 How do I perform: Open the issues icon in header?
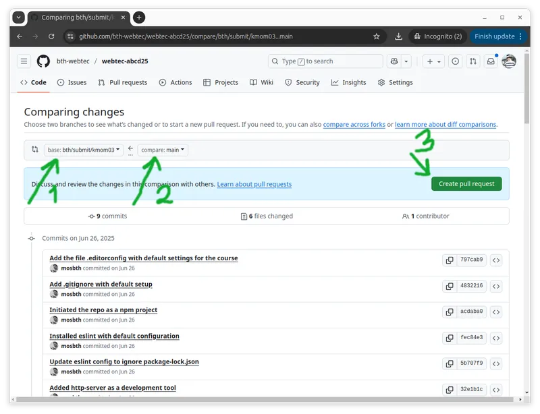(456, 61)
